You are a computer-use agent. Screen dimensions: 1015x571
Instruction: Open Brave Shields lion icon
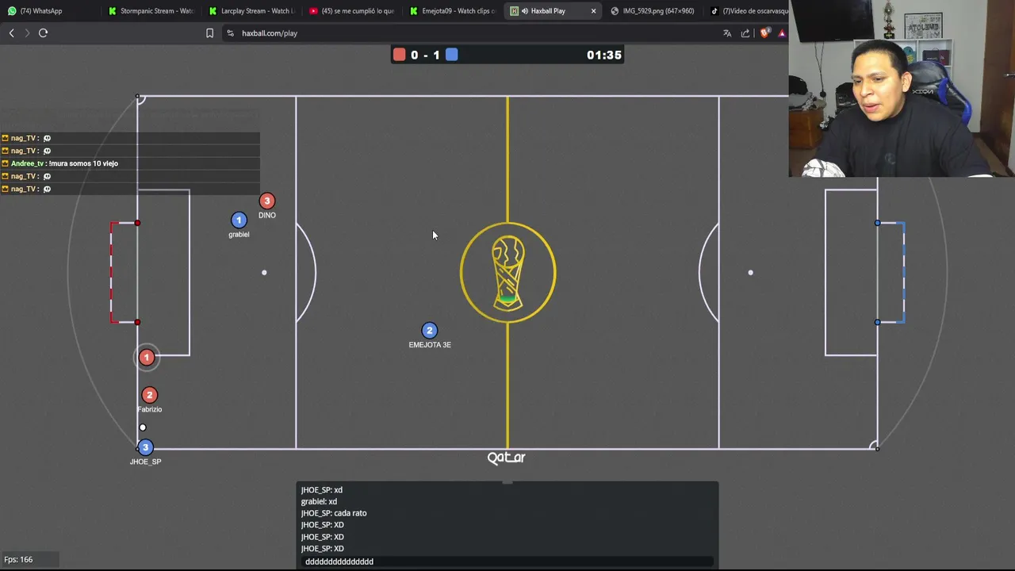[764, 33]
